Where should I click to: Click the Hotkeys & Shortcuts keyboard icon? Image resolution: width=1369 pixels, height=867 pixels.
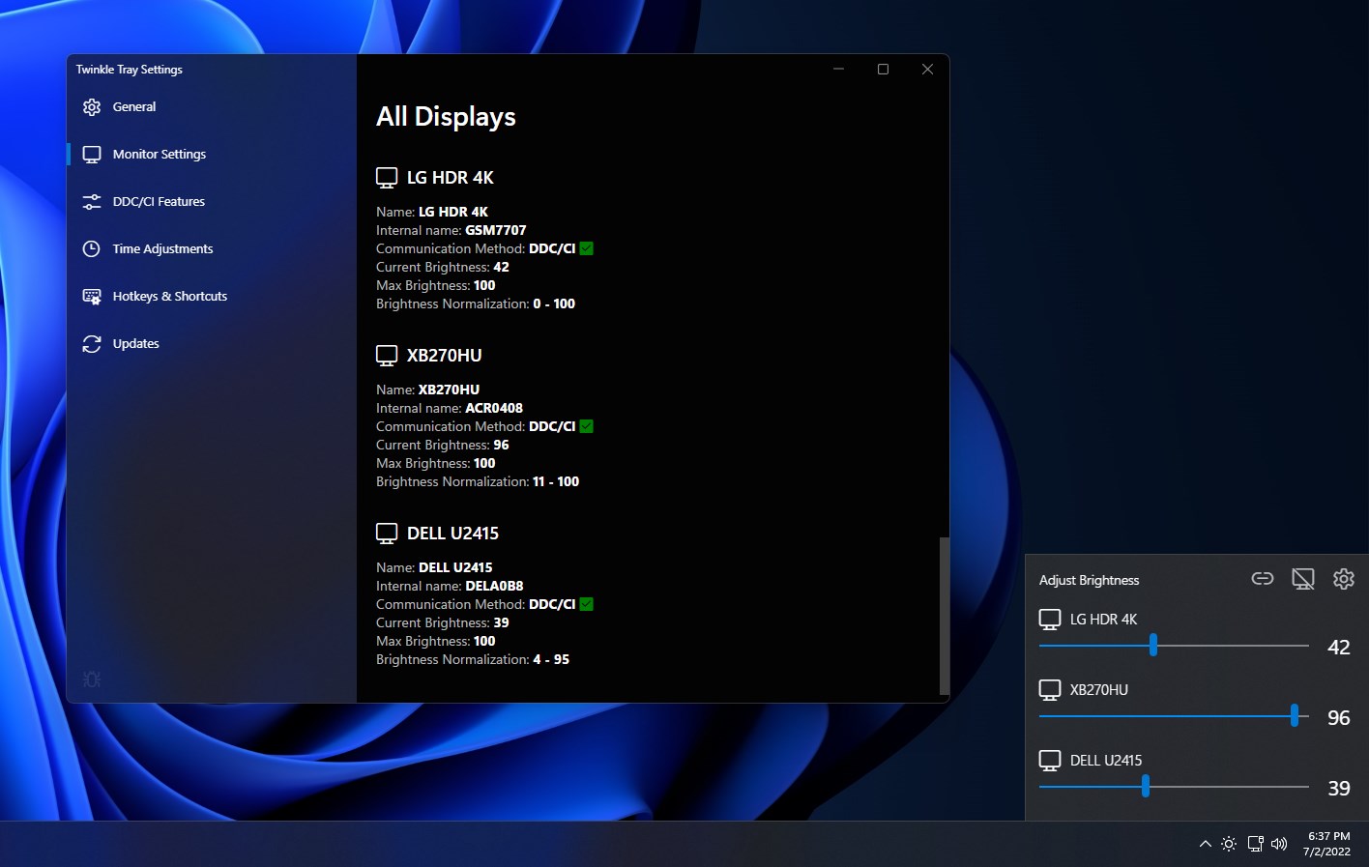click(x=92, y=296)
